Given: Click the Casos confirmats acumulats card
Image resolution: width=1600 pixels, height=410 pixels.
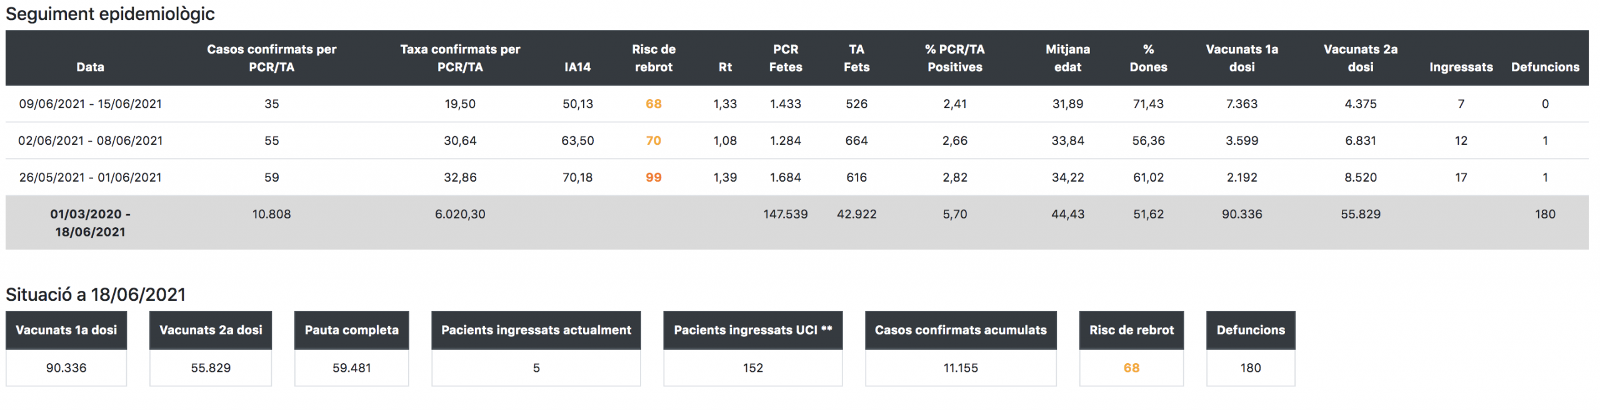Looking at the screenshot, I should point(960,348).
